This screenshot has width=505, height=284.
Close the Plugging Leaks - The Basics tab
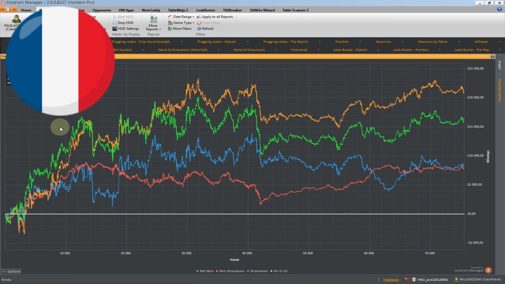click(319, 42)
